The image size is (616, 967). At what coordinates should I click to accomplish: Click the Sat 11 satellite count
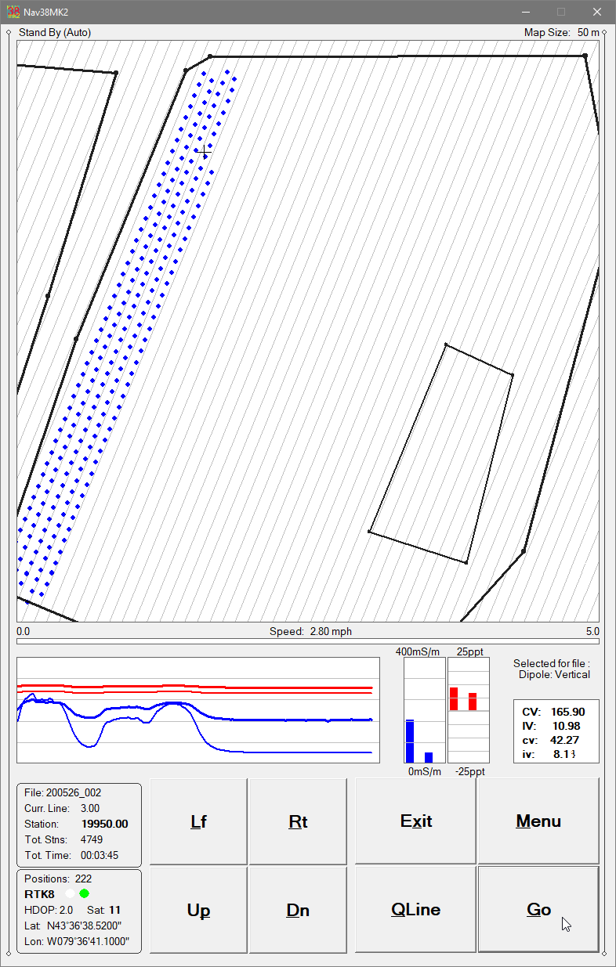103,910
